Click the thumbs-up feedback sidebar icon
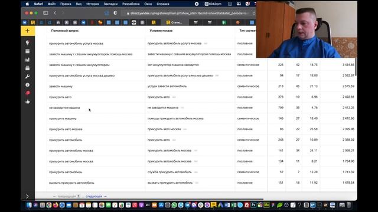Image resolution: width=378 pixels, height=212 pixels. click(x=28, y=102)
